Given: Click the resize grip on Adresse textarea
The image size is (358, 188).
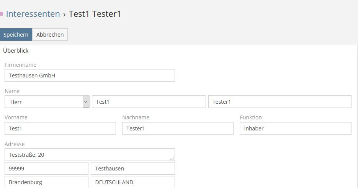Looking at the screenshot, I should [x=172, y=158].
